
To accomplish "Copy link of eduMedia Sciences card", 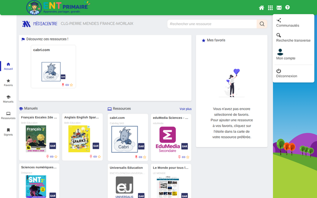I will pyautogui.click(x=184, y=157).
